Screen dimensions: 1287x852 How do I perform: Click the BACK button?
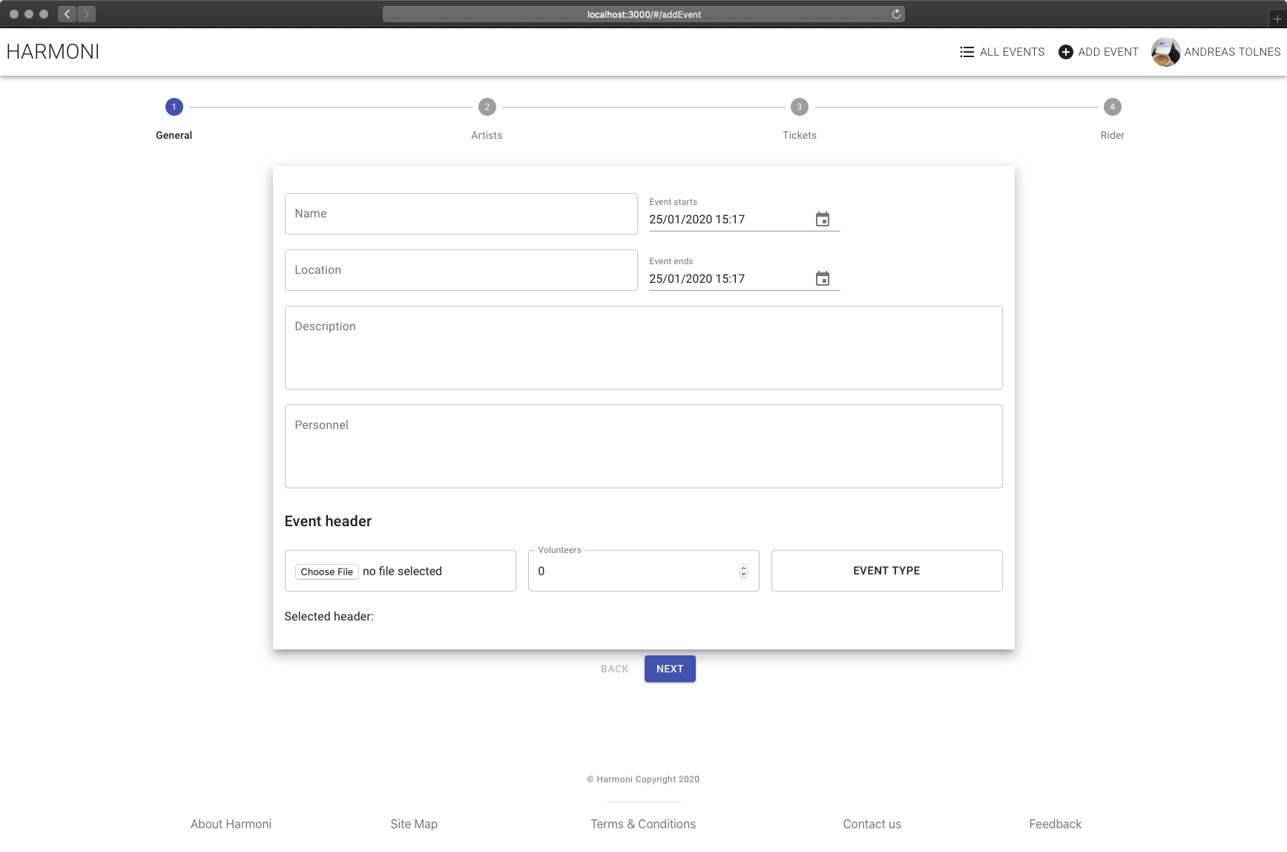click(614, 669)
